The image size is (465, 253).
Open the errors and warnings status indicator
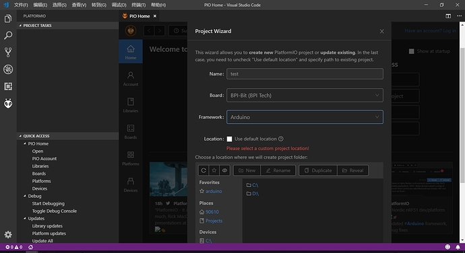[x=14, y=247]
